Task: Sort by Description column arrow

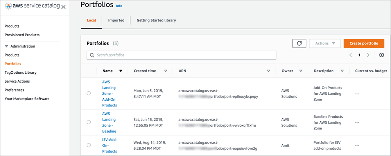Action: (x=342, y=71)
